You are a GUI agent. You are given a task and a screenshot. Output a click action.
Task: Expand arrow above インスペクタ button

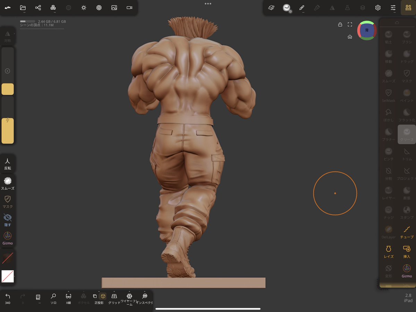click(145, 292)
